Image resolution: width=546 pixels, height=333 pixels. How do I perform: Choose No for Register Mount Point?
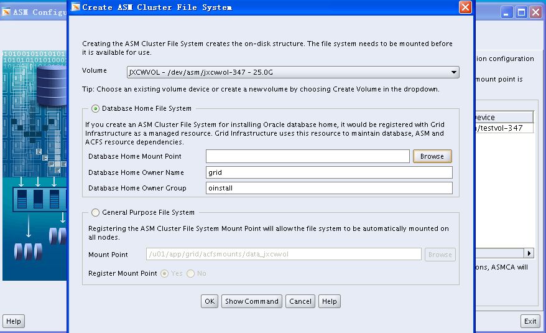(x=190, y=274)
